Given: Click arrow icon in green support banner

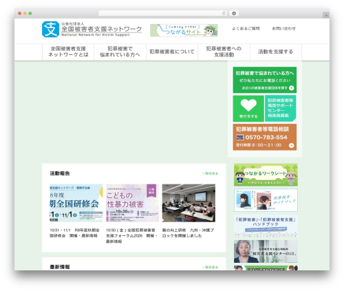Looking at the screenshot, I should [x=291, y=88].
